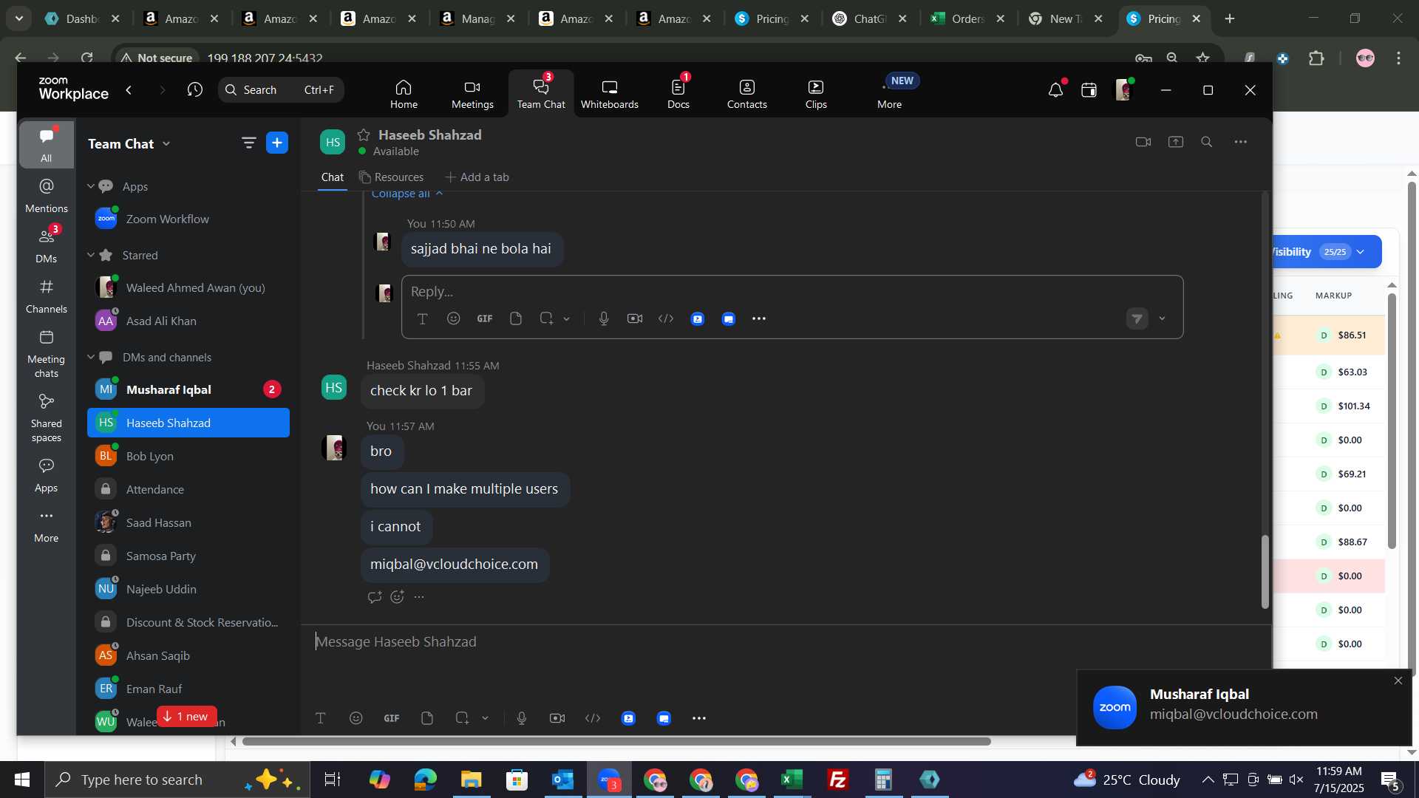Insert code snippet in main composer
Viewport: 1419px width, 798px height.
(593, 718)
